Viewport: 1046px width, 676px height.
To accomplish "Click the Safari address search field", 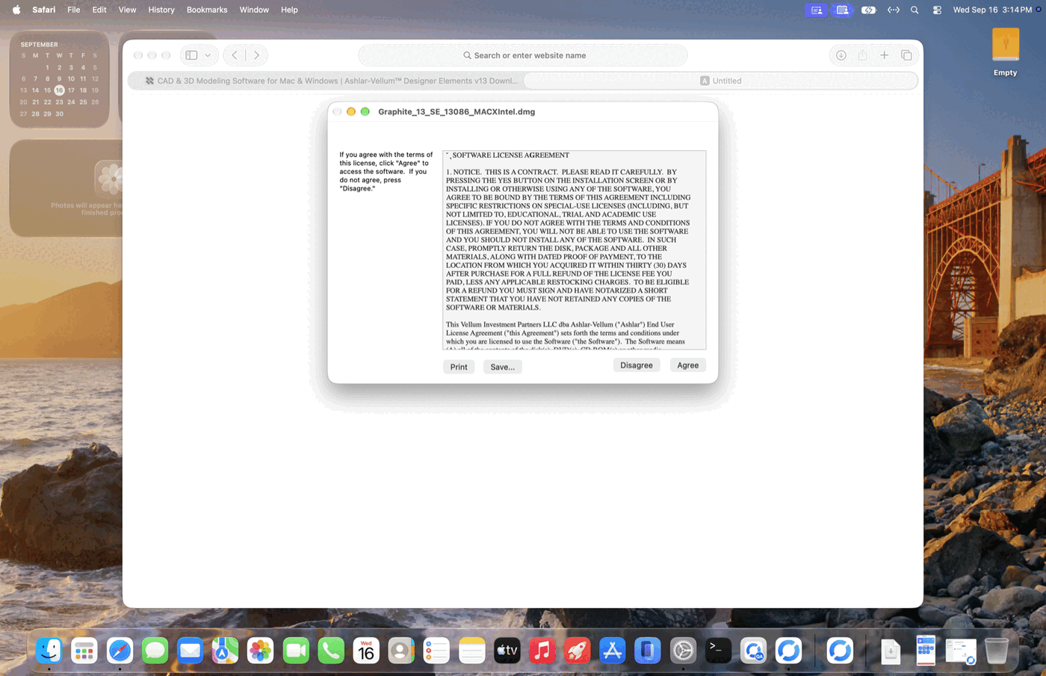I will [x=523, y=55].
